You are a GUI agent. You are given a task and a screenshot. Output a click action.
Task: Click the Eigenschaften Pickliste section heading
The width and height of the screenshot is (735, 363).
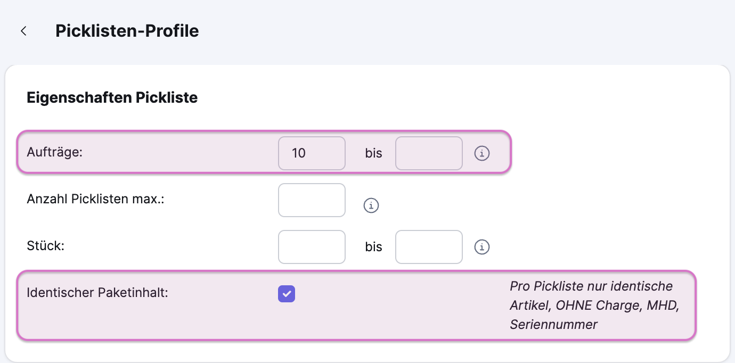click(112, 98)
